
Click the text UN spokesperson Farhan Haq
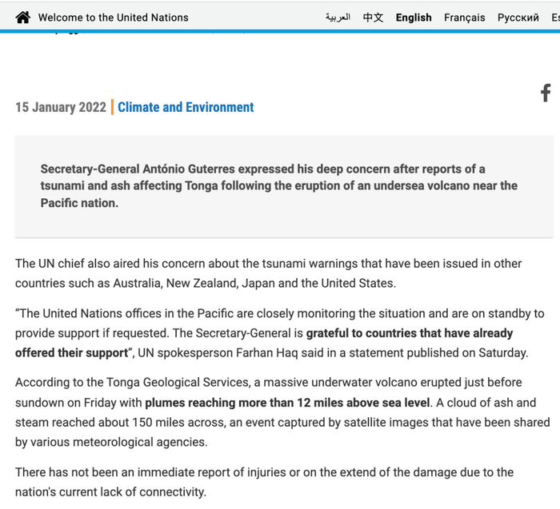(x=218, y=352)
